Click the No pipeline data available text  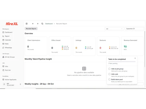pos(84,72)
